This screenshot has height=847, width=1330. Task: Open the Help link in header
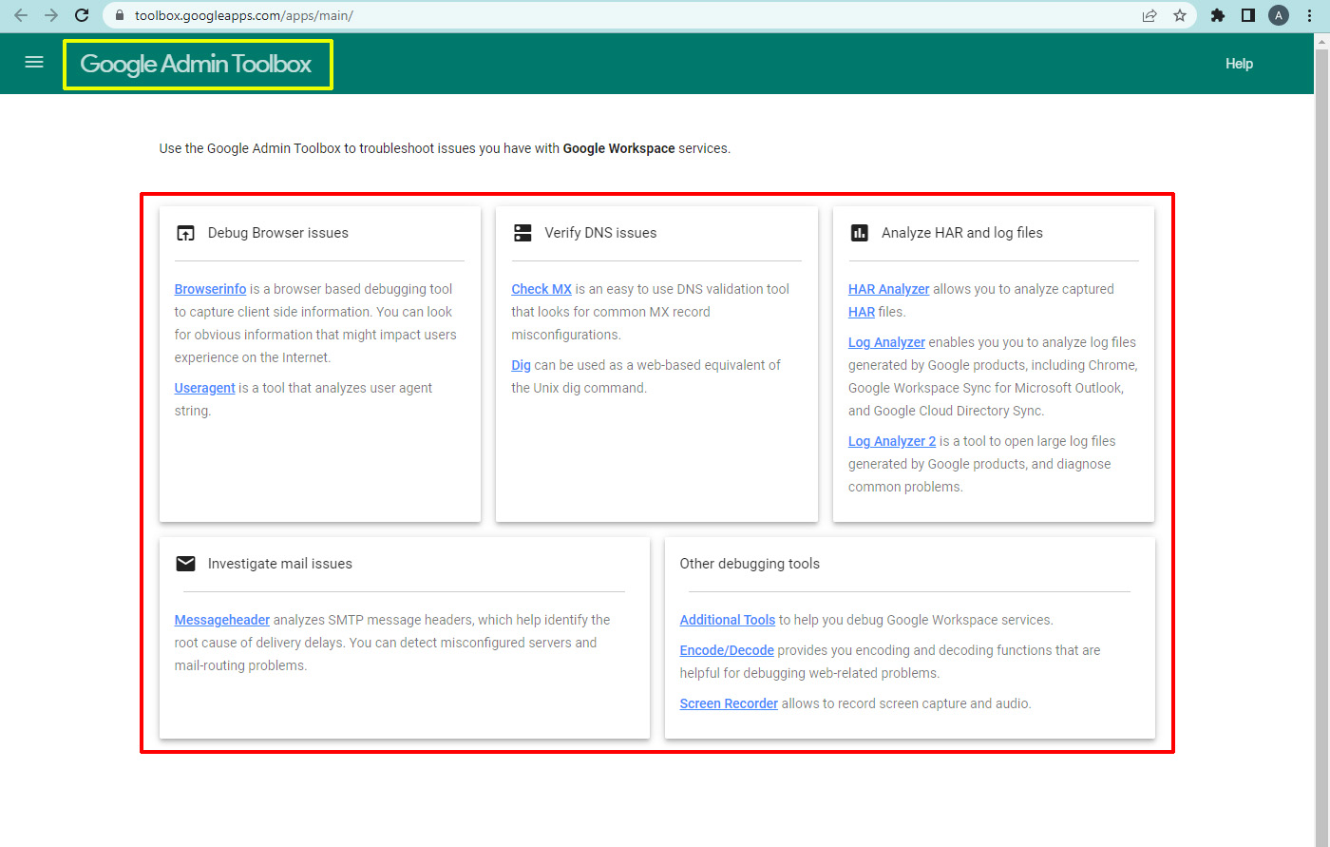[x=1239, y=64]
